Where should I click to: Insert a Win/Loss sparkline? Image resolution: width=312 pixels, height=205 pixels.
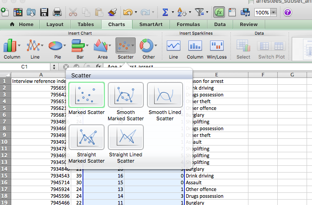point(217,48)
